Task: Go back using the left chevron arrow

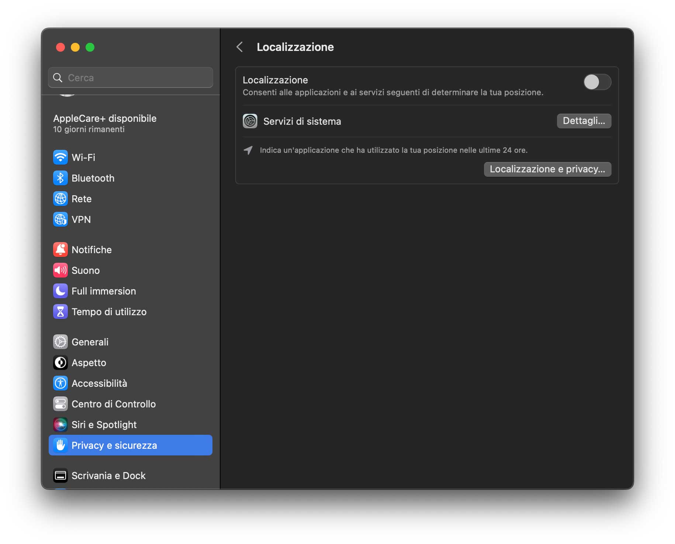Action: coord(240,47)
